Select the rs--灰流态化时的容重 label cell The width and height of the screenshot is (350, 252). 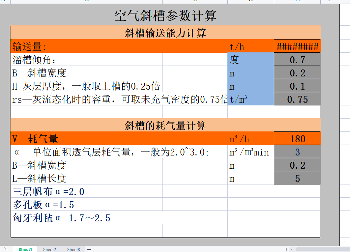pyautogui.click(x=119, y=99)
